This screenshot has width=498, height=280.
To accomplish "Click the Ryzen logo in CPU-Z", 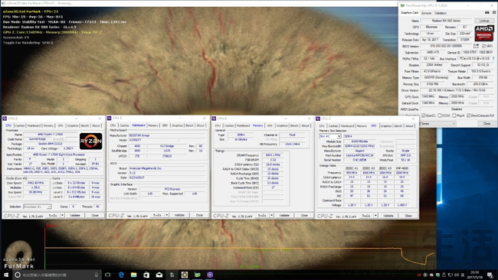I will (x=91, y=141).
